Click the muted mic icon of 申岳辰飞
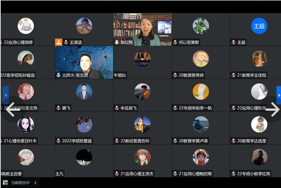This screenshot has height=188, width=281. [117, 108]
